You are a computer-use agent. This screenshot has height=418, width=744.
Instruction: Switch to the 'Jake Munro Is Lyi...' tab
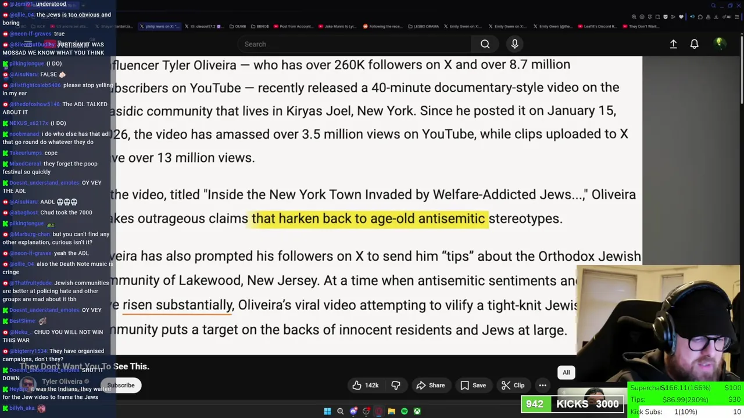coord(338,26)
